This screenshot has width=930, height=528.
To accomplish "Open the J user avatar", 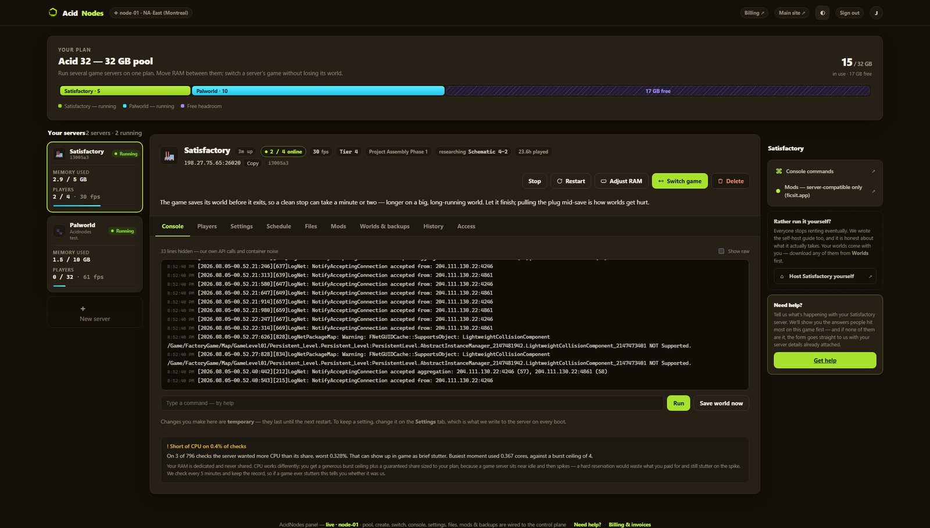I will pos(876,13).
